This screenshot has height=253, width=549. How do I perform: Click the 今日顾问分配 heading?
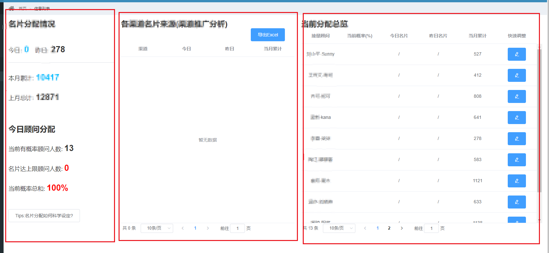[32, 129]
